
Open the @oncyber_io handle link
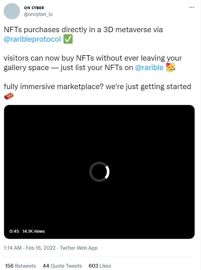click(x=38, y=14)
